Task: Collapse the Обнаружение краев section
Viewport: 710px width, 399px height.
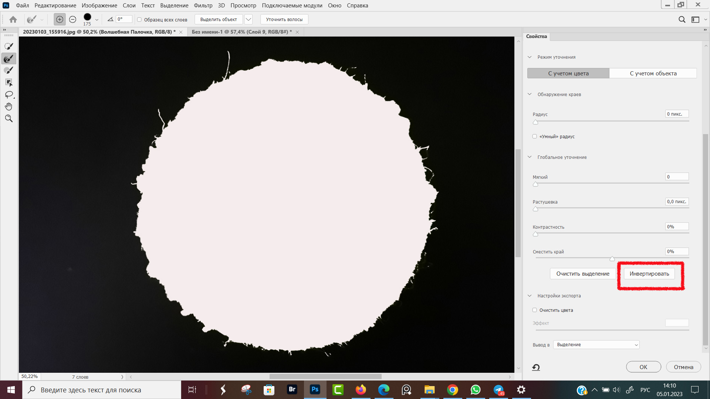Action: coord(530,94)
